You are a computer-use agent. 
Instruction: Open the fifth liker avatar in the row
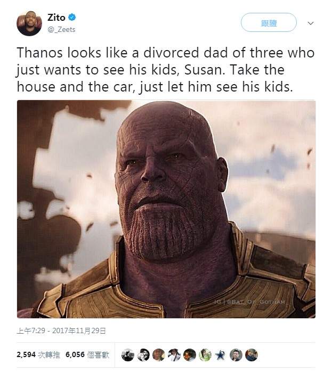tap(190, 355)
